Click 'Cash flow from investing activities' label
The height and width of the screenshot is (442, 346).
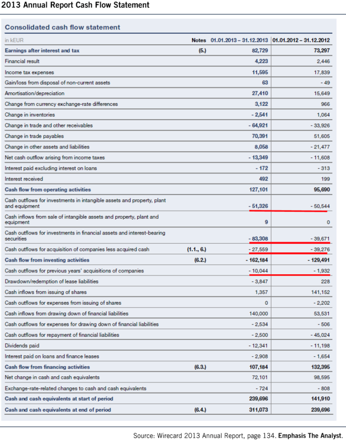pyautogui.click(x=47, y=260)
